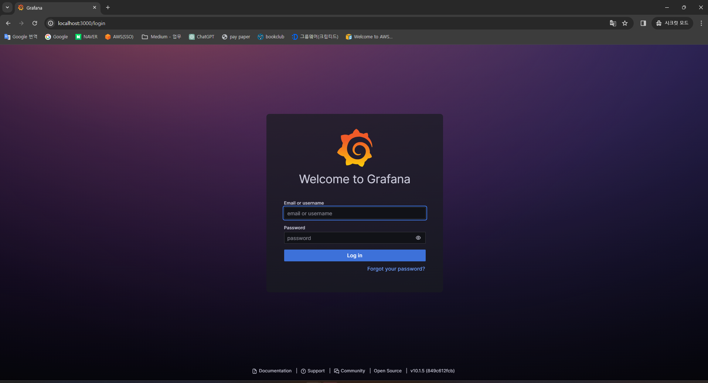Open the AWS(SSO) bookmark
Viewport: 708px width, 383px height.
pos(119,37)
